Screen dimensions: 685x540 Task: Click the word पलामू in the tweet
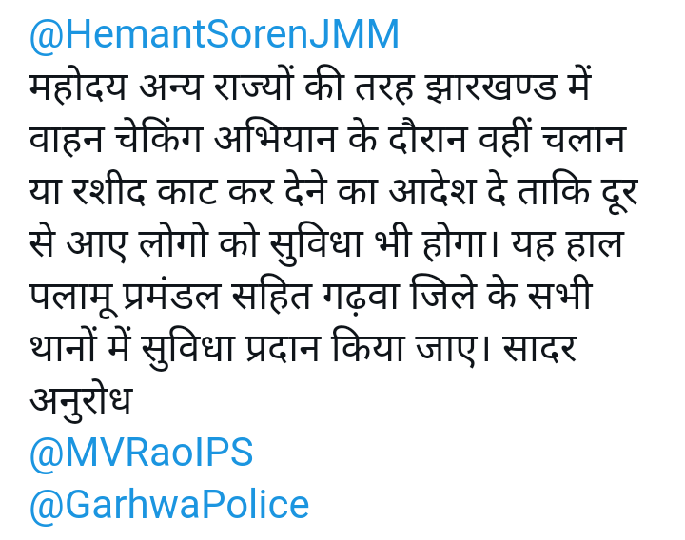73,296
